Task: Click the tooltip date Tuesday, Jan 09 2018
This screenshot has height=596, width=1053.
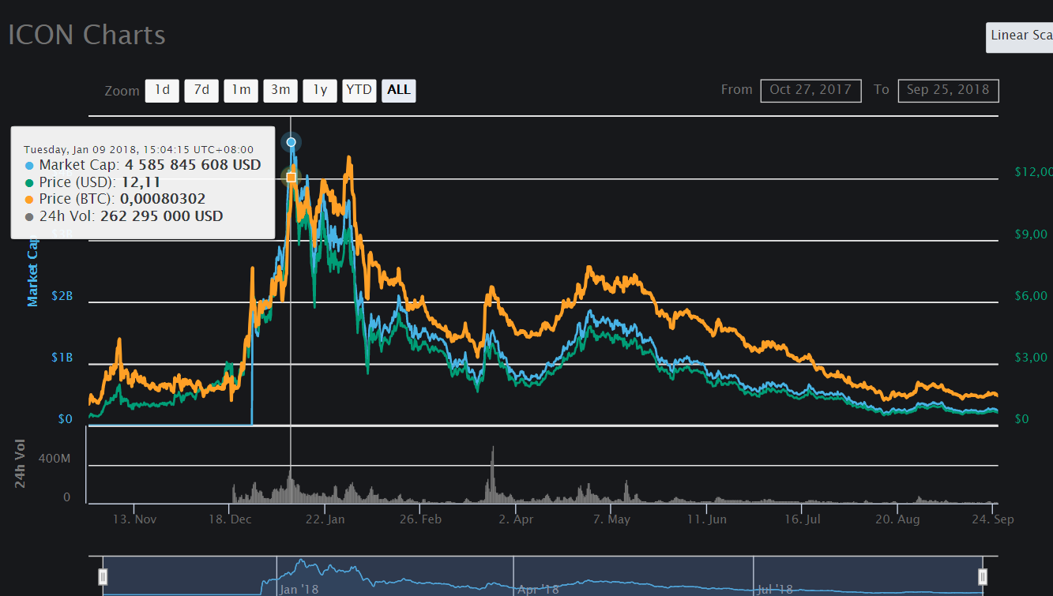Action: pos(139,149)
